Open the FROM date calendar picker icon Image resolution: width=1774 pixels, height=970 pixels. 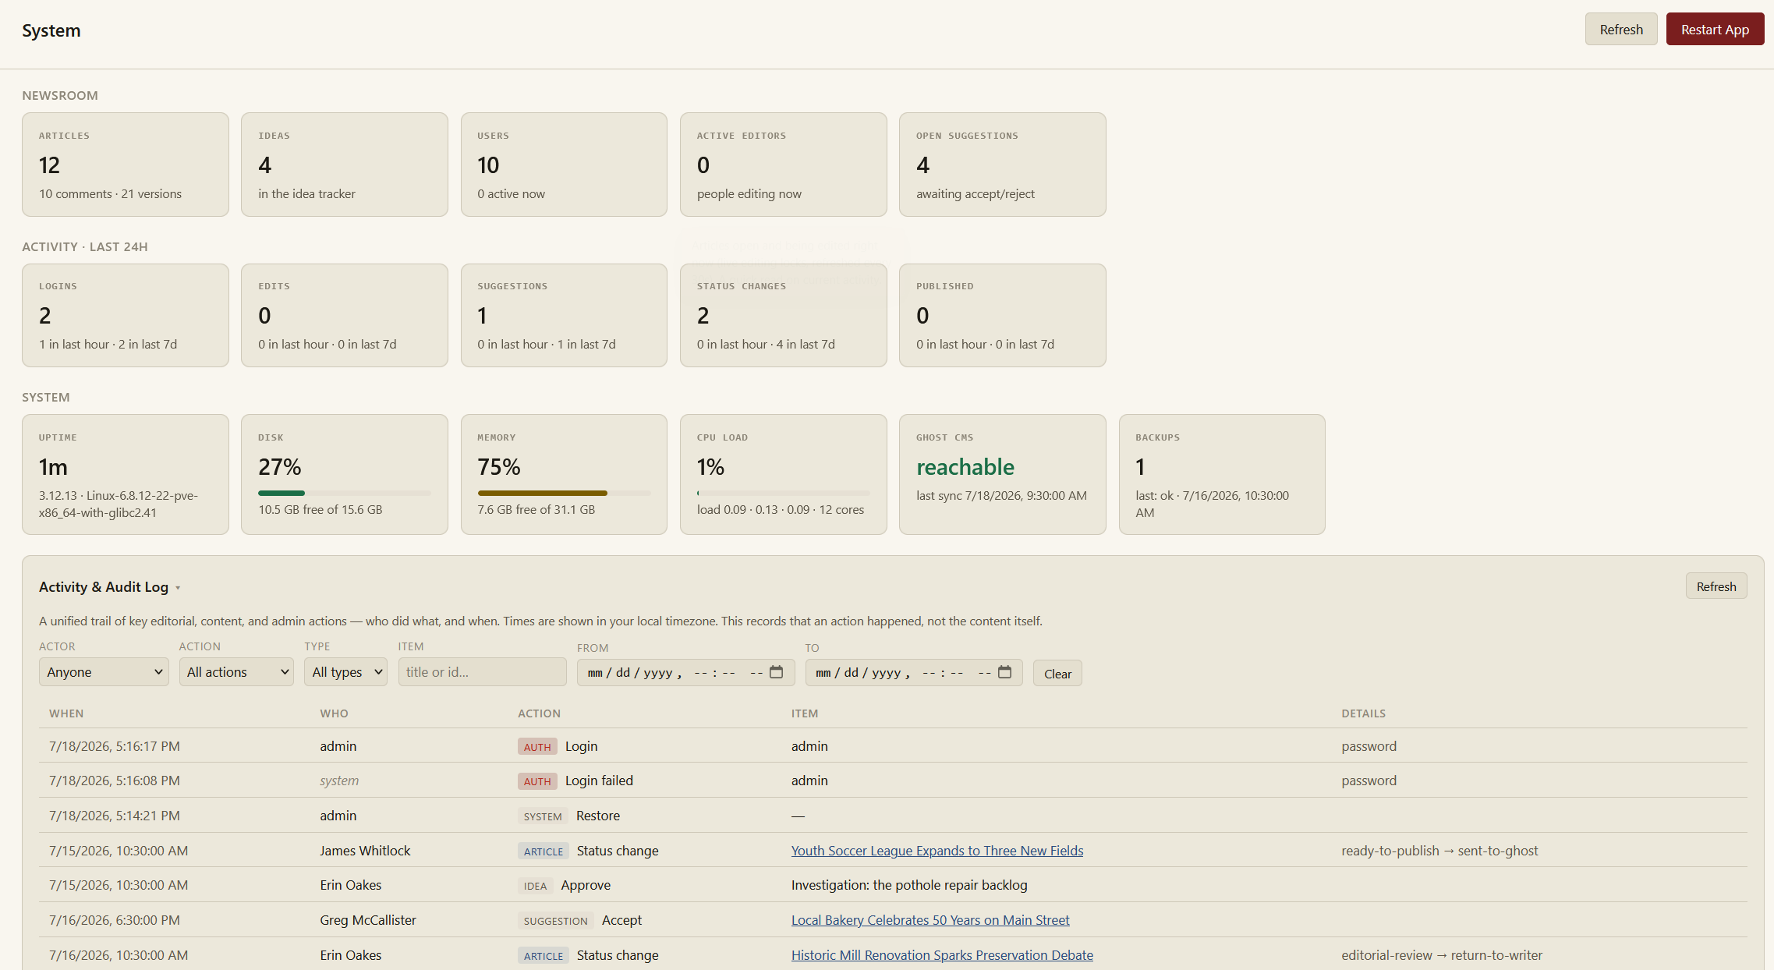(x=776, y=672)
